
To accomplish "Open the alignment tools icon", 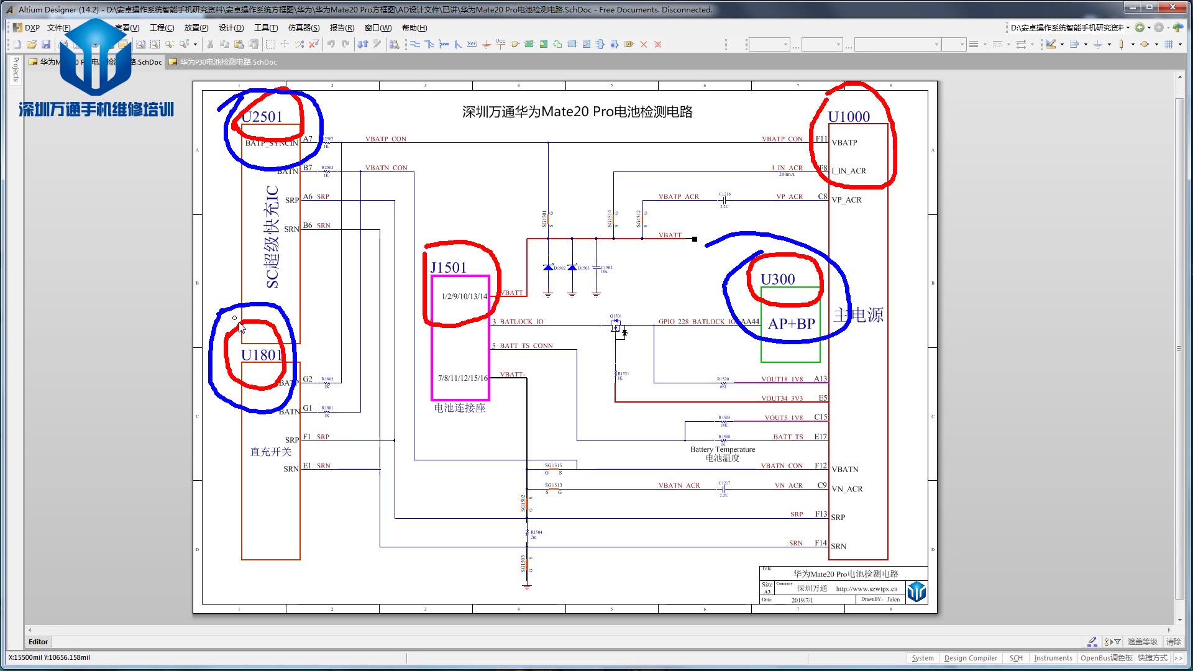I will (x=1074, y=44).
